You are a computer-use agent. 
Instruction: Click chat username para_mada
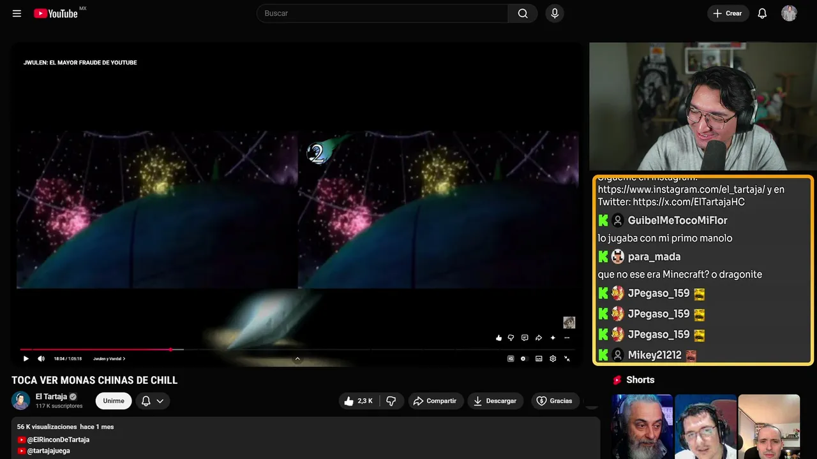[654, 257]
